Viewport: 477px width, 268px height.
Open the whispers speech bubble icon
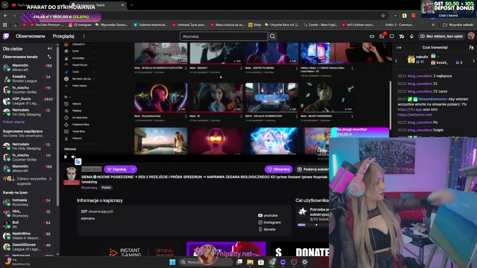[392, 36]
